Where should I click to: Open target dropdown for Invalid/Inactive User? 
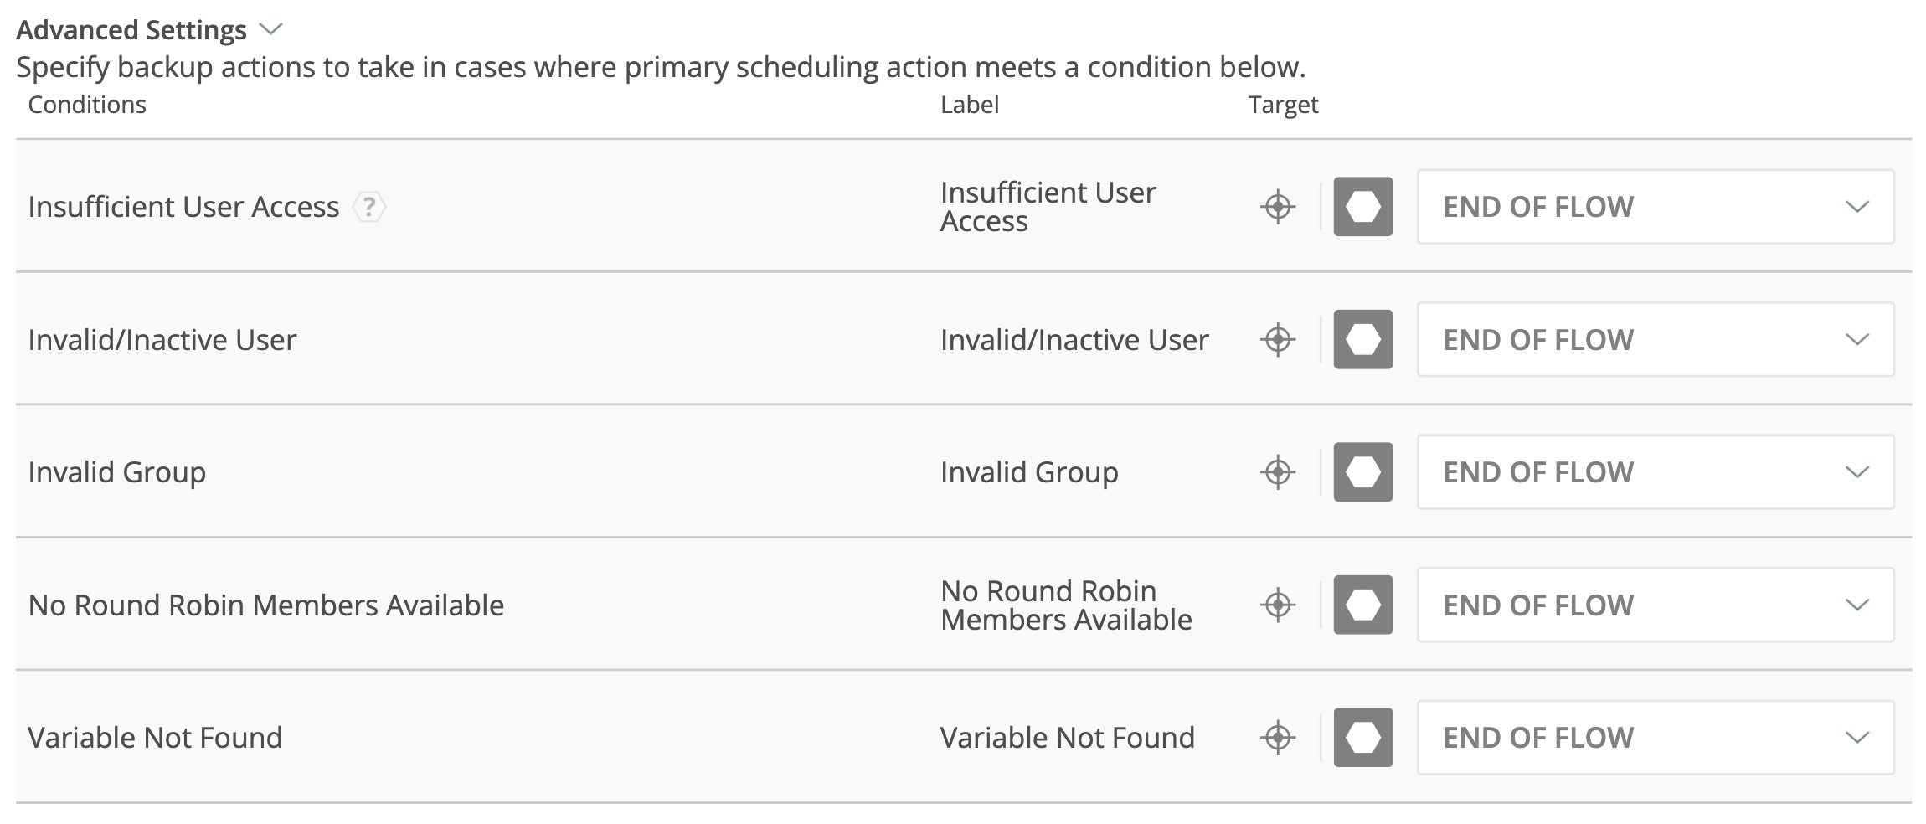1655,340
